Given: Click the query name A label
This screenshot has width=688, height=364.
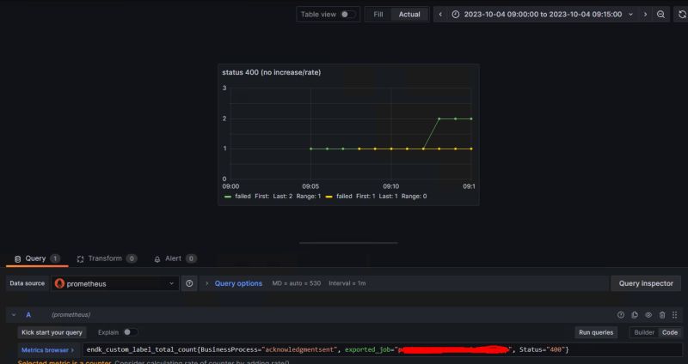Looking at the screenshot, I should click(28, 314).
